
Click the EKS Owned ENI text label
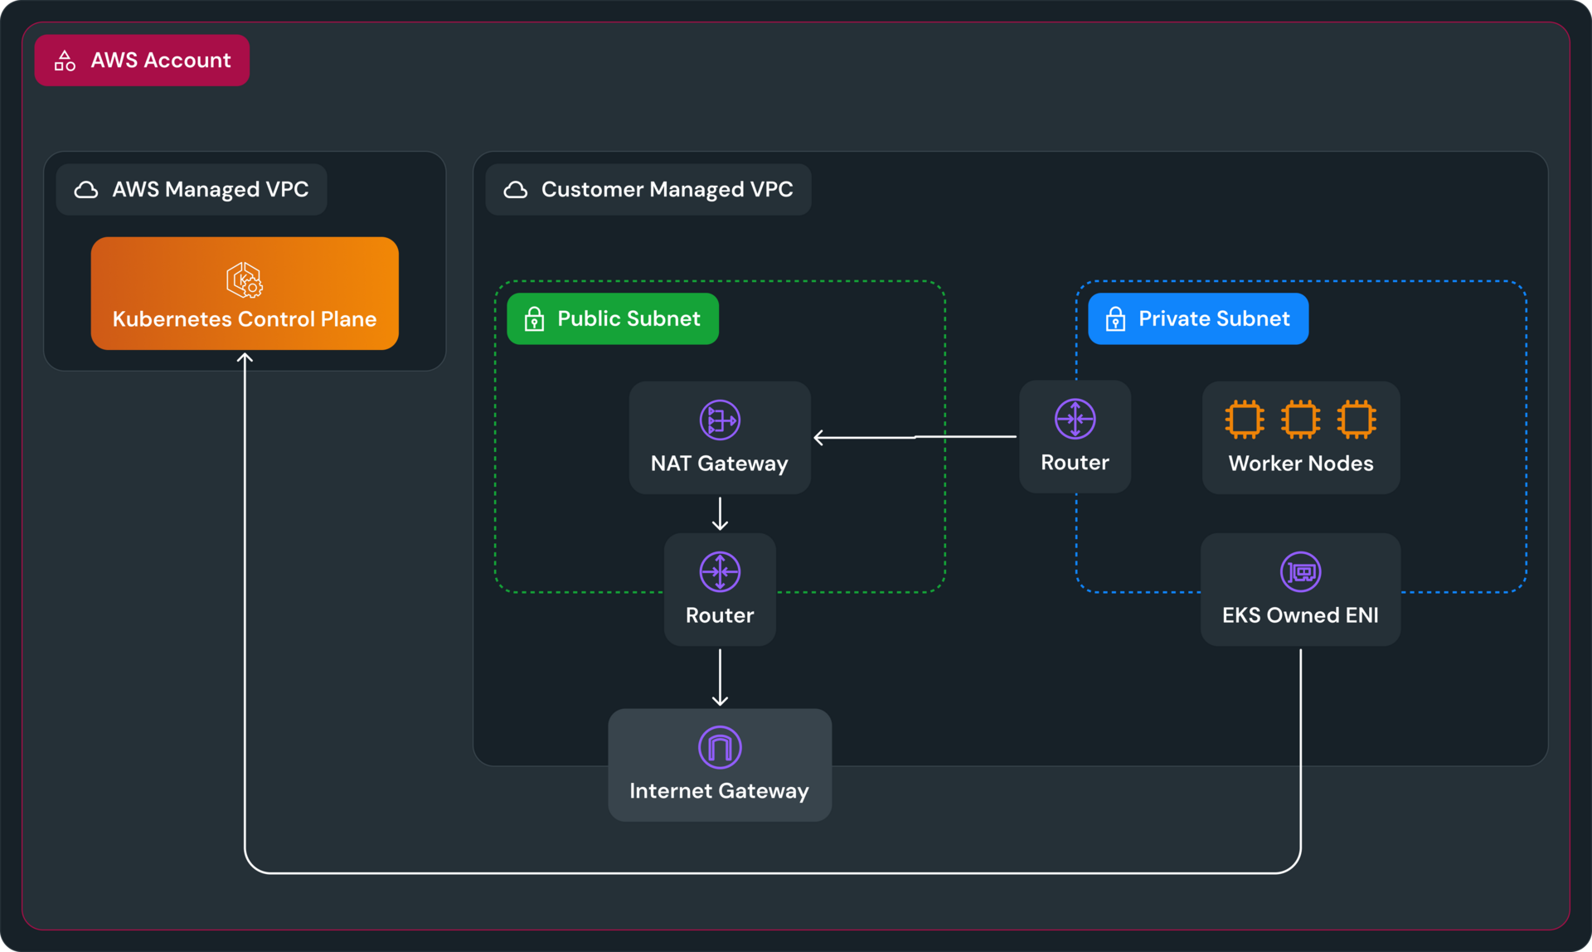tap(1301, 615)
